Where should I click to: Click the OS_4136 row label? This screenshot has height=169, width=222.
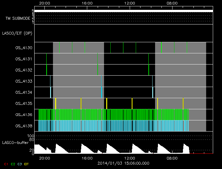tap(24, 114)
